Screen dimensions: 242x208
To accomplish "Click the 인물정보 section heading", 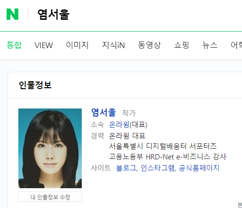I will pyautogui.click(x=35, y=85).
